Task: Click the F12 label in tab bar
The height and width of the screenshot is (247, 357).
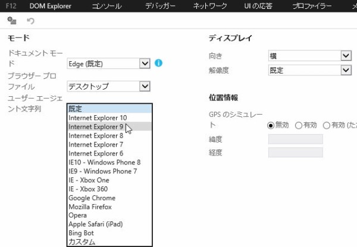Action: (11, 6)
